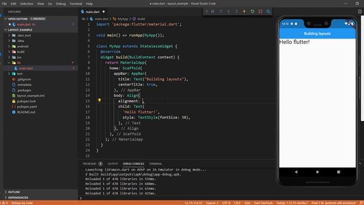Viewport: 364px width, 205px height.
Task: Tap the emulator back navigation button
Action: (296, 172)
